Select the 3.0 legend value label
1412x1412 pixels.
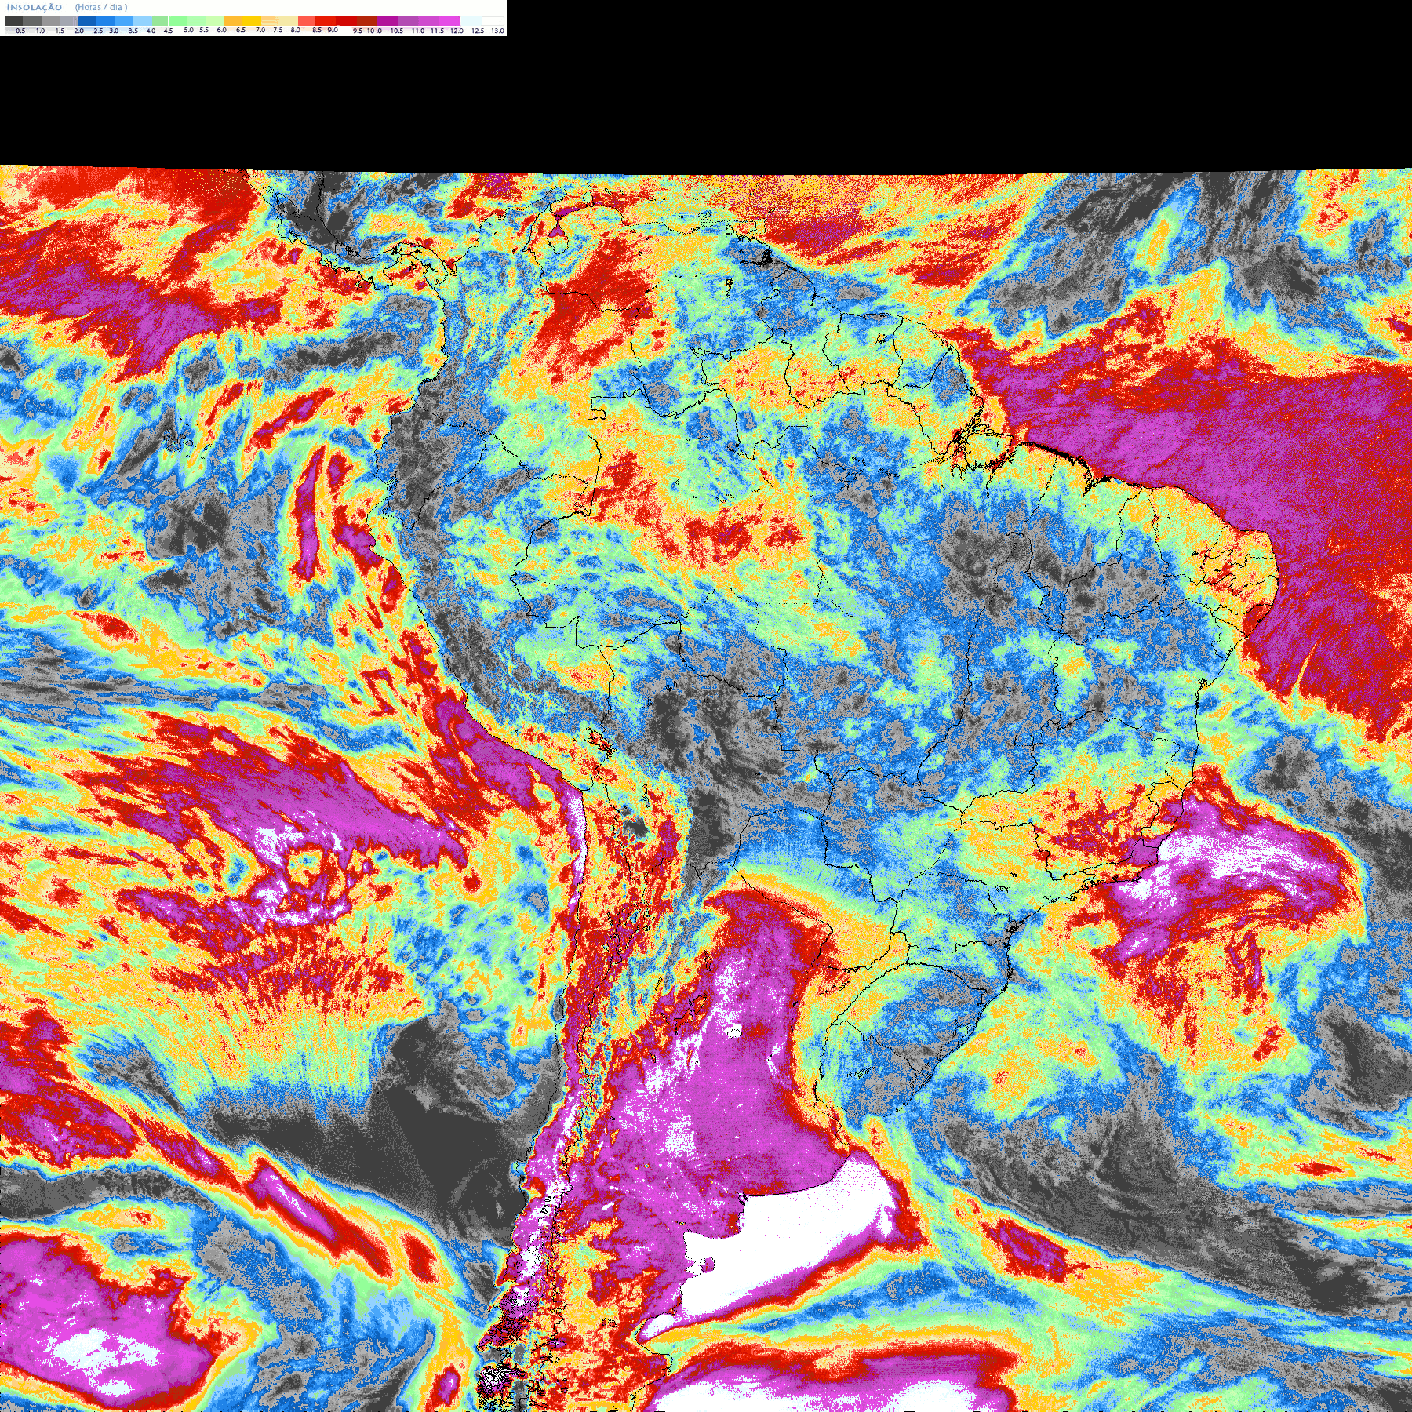pos(114,31)
